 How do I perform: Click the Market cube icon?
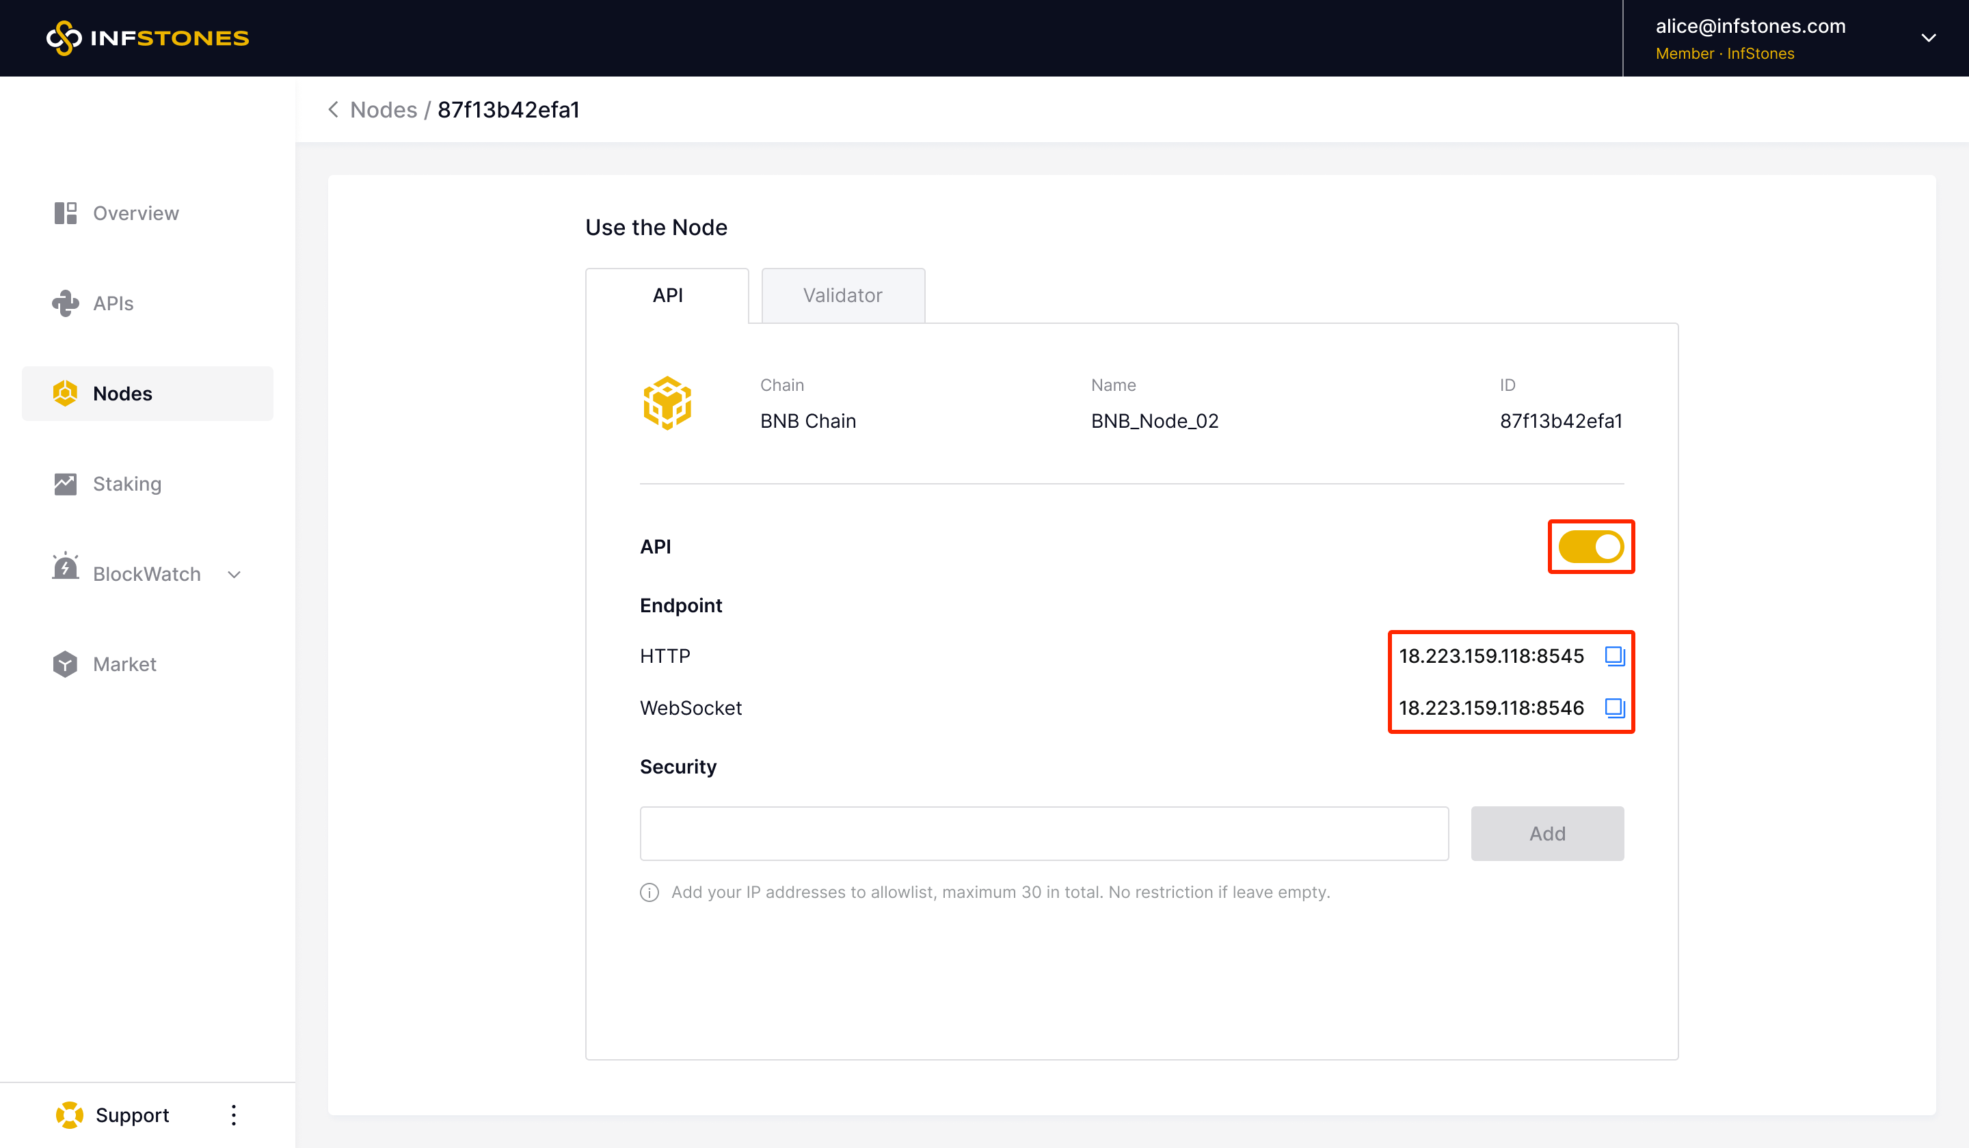pos(66,664)
